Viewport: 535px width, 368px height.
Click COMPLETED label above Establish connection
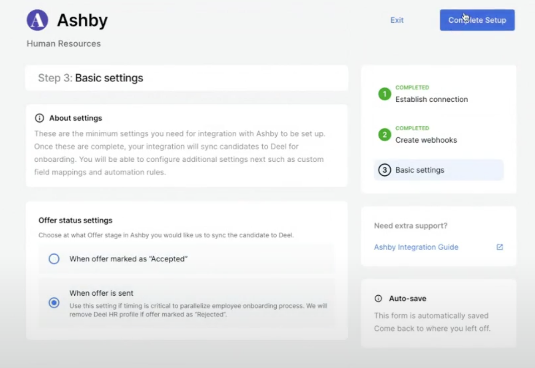(x=412, y=87)
